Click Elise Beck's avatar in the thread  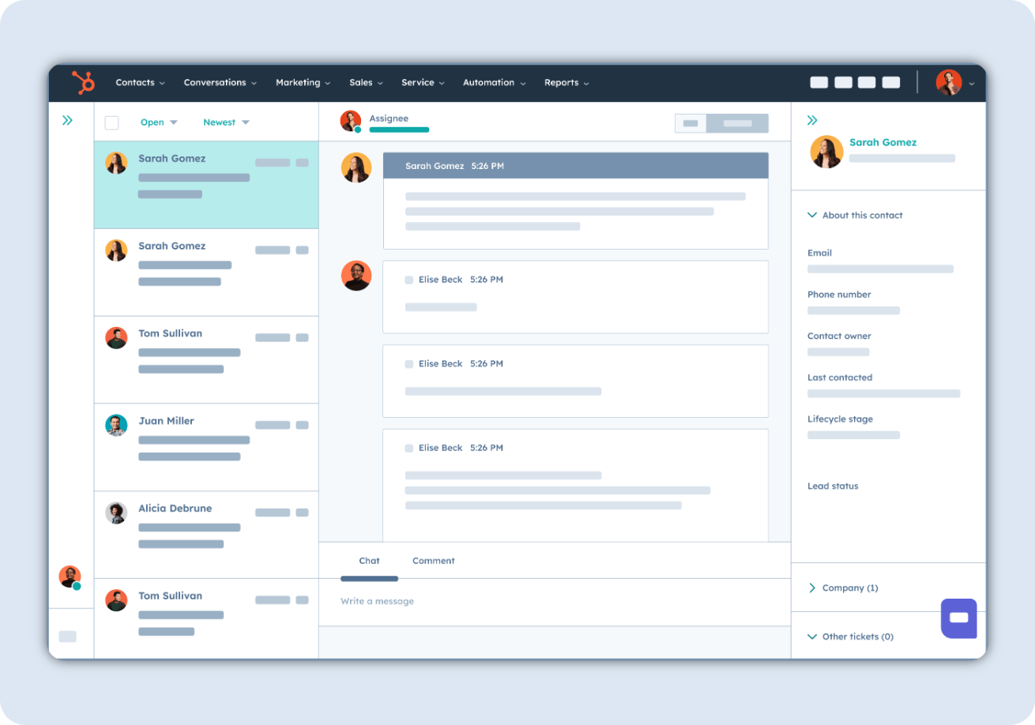(356, 276)
